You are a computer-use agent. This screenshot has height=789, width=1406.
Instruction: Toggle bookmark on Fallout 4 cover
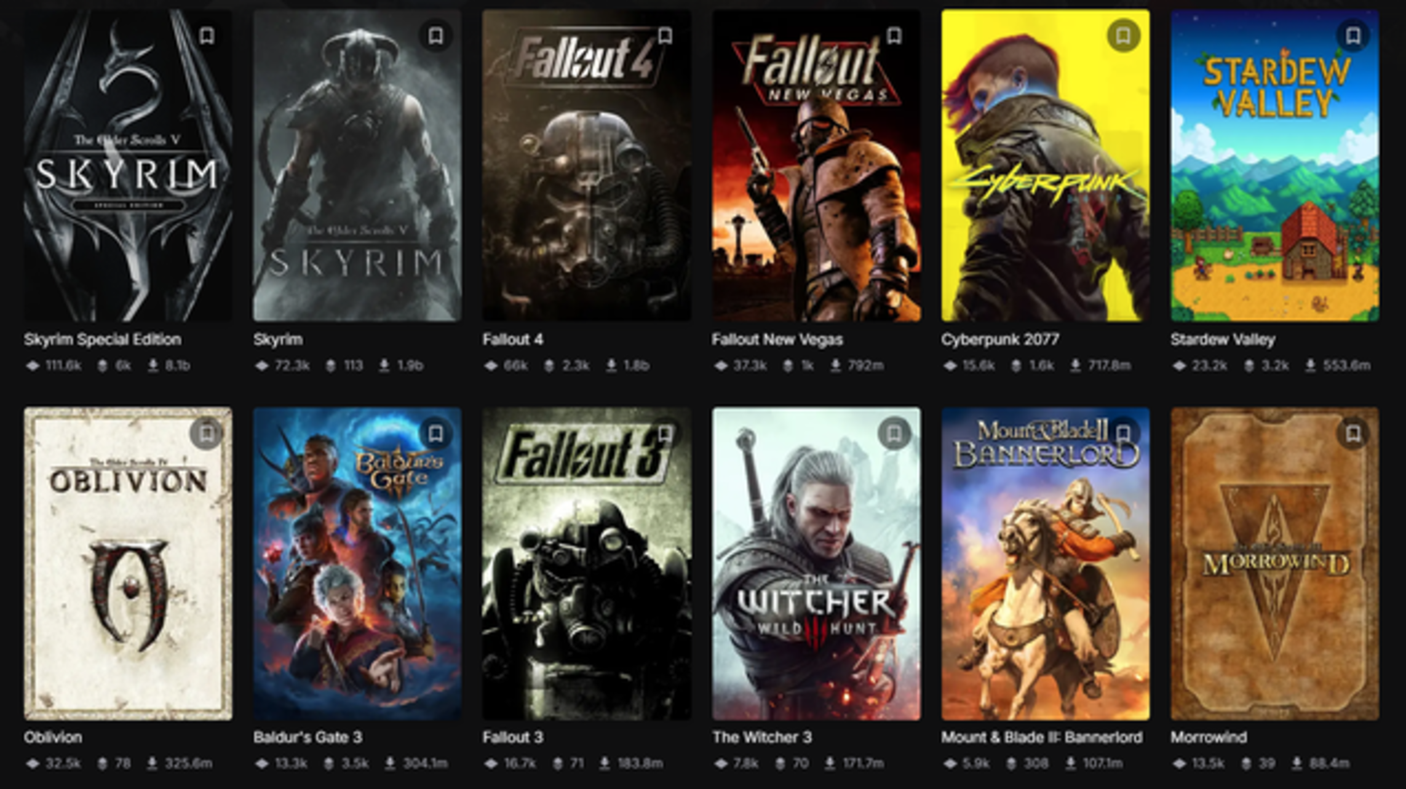click(x=665, y=36)
